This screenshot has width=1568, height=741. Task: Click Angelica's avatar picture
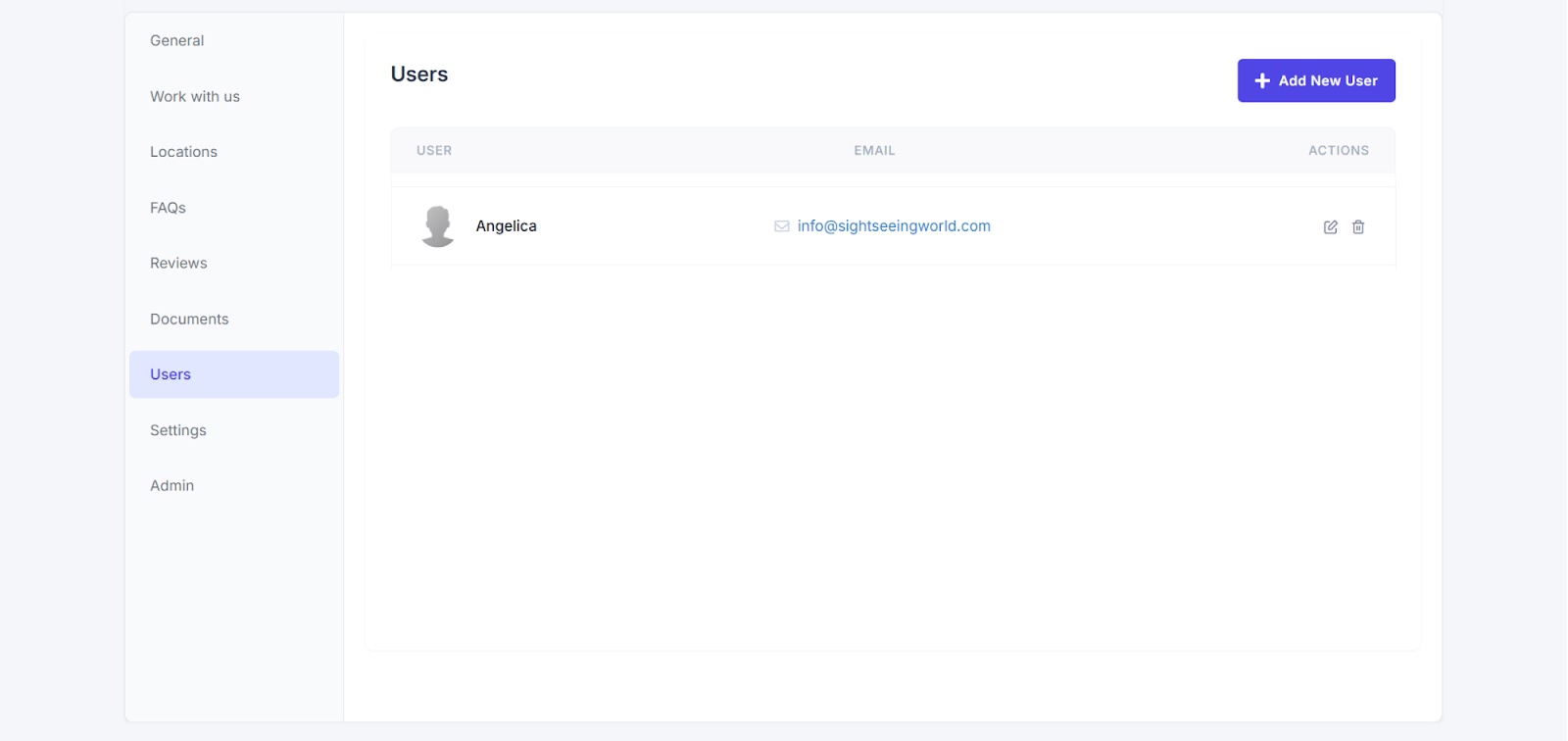coord(438,226)
